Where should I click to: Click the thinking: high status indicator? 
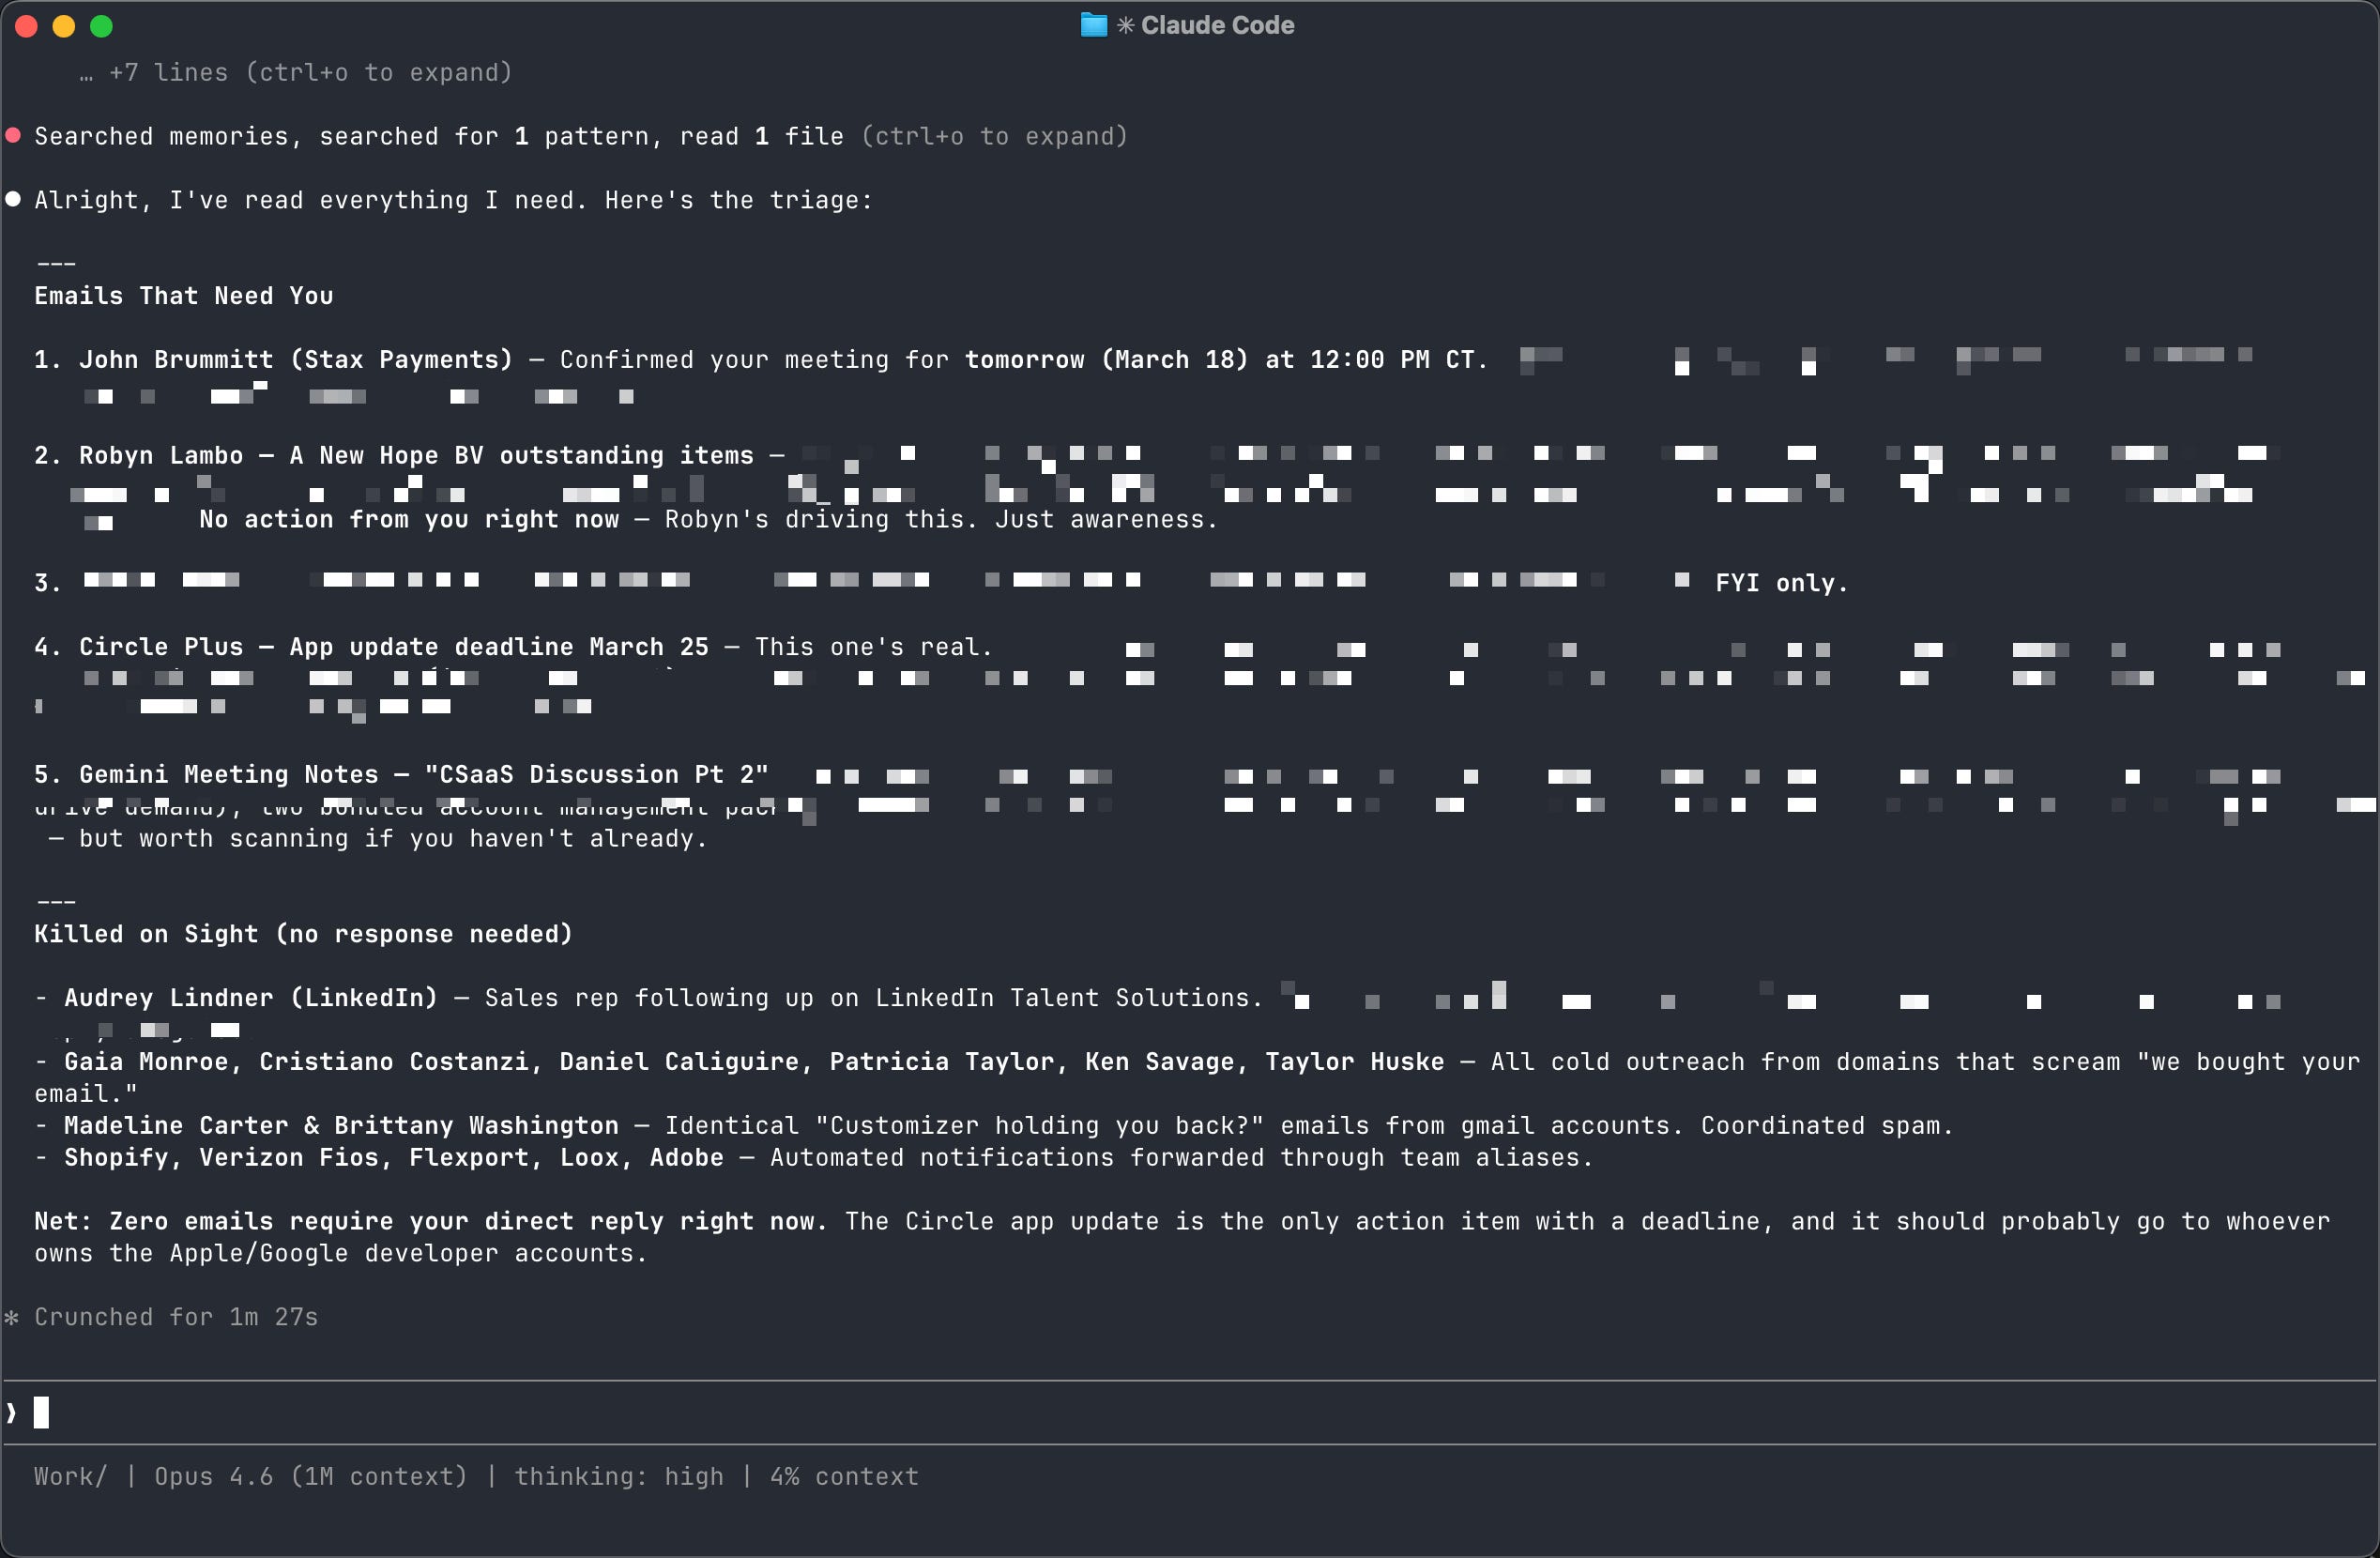coord(618,1476)
